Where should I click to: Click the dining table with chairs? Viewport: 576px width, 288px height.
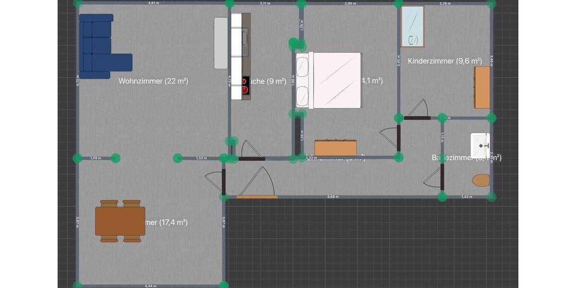pyautogui.click(x=120, y=221)
